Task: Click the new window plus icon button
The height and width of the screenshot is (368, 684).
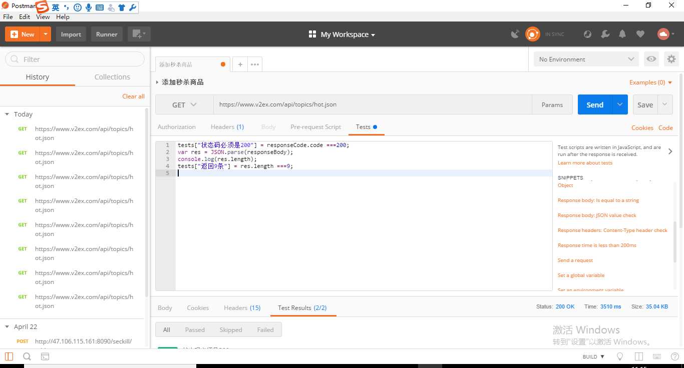Action: pyautogui.click(x=139, y=34)
